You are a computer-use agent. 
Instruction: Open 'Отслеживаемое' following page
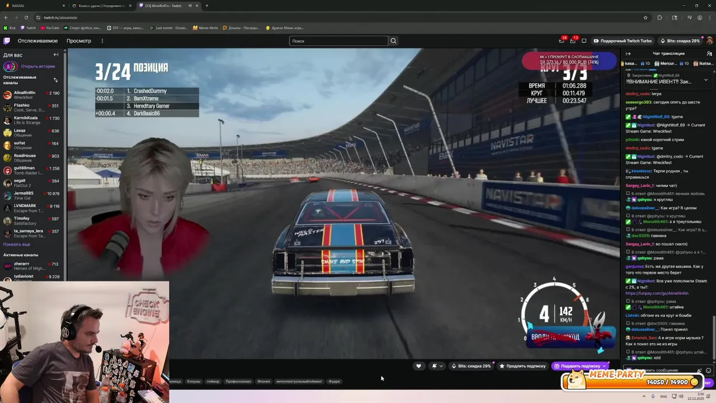pos(37,41)
